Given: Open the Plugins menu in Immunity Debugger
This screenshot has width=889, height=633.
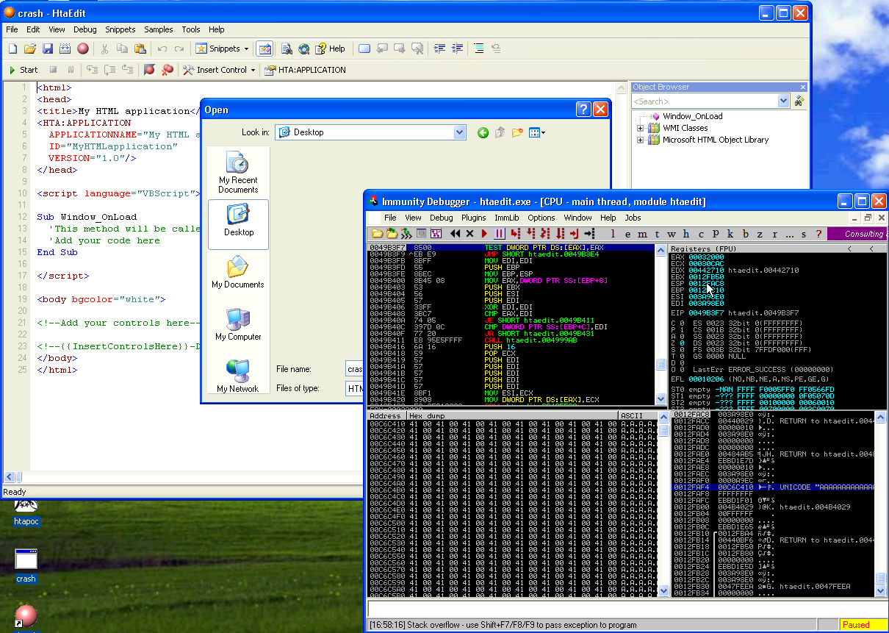Looking at the screenshot, I should 474,218.
